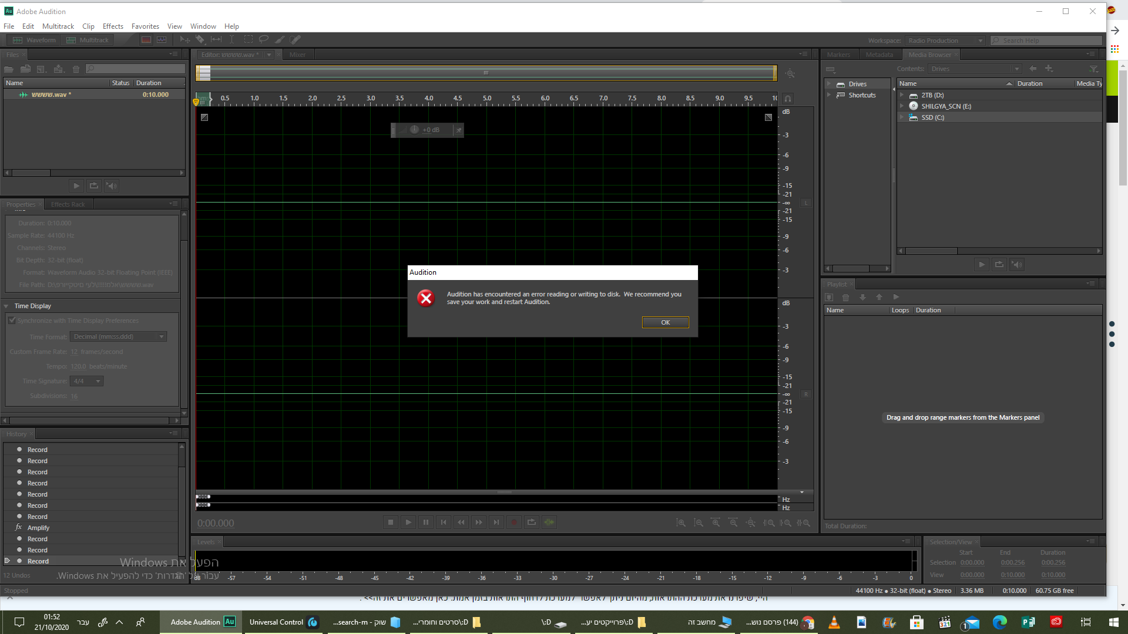
Task: Select the Move tool
Action: (185, 40)
